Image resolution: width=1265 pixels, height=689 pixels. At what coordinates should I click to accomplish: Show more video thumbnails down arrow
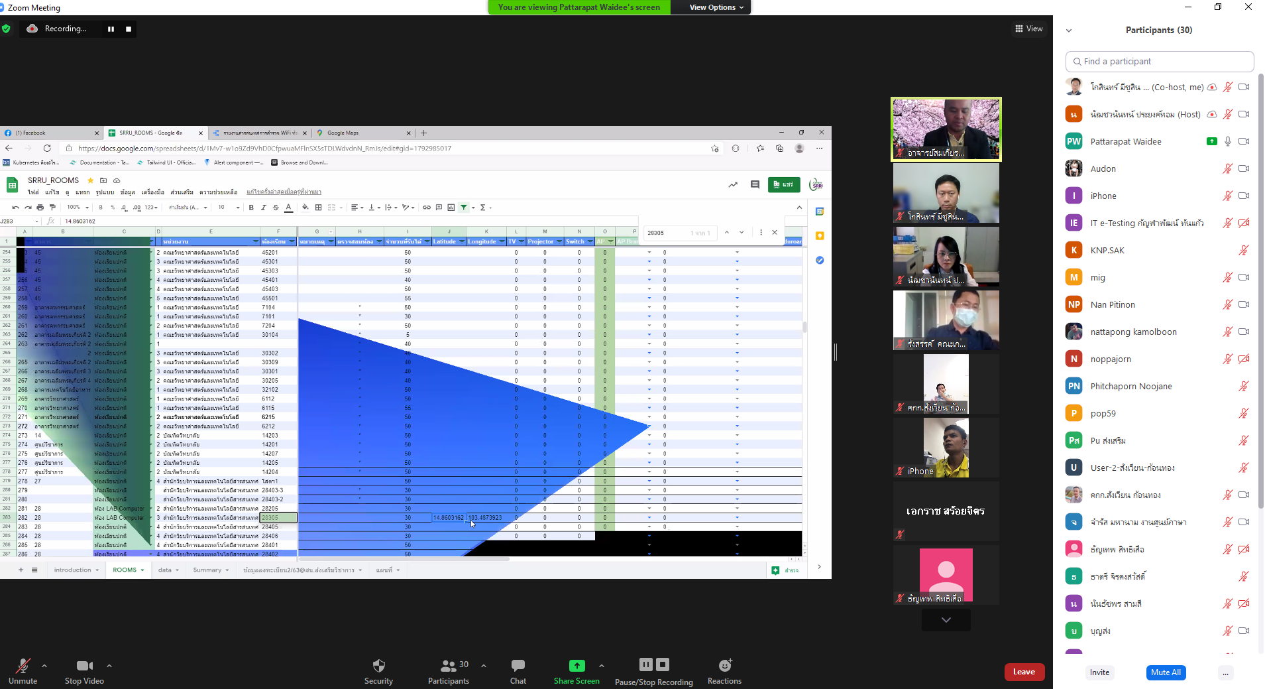pos(946,620)
